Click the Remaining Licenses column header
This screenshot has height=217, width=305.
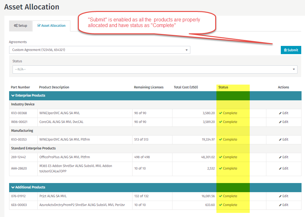149,87
